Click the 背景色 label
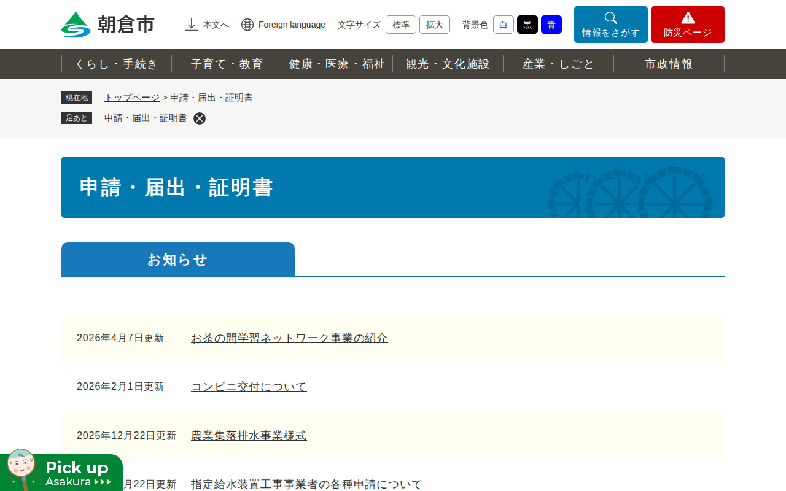Image resolution: width=786 pixels, height=491 pixels. 475,25
